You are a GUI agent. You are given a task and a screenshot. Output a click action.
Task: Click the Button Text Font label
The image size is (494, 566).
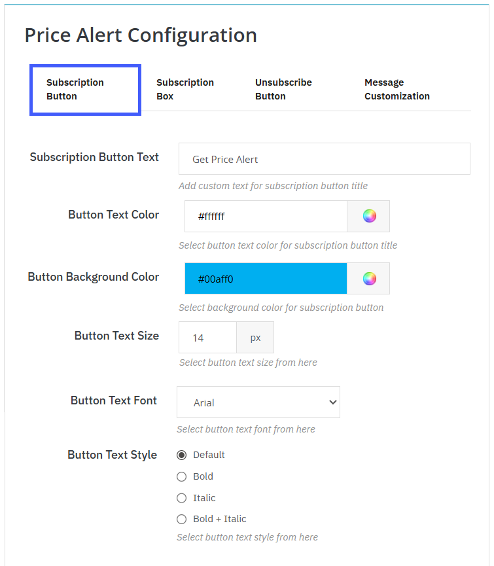click(x=113, y=400)
